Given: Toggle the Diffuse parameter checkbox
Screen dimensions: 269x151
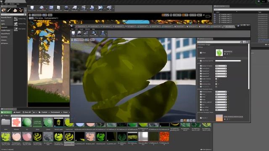Looking at the screenshot, I should pos(201,53).
